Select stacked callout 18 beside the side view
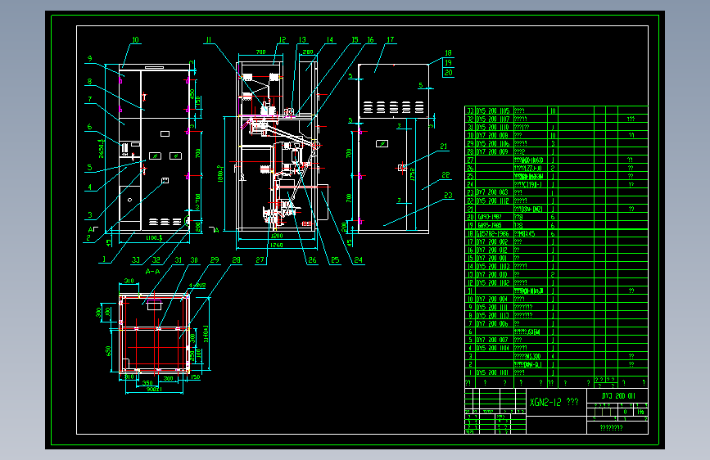 tap(448, 53)
